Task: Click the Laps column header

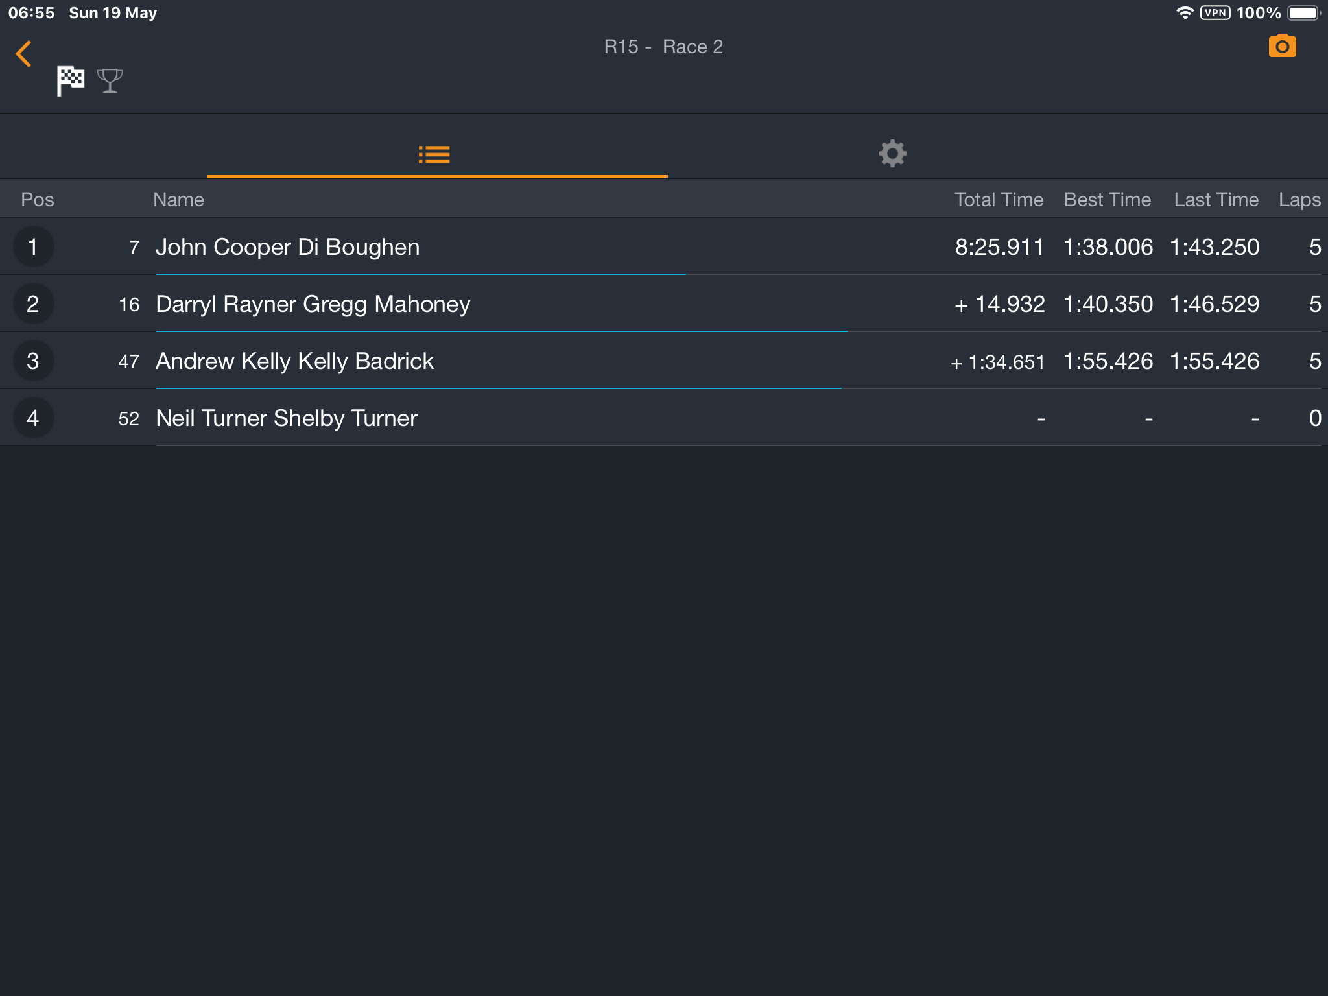Action: coord(1299,200)
